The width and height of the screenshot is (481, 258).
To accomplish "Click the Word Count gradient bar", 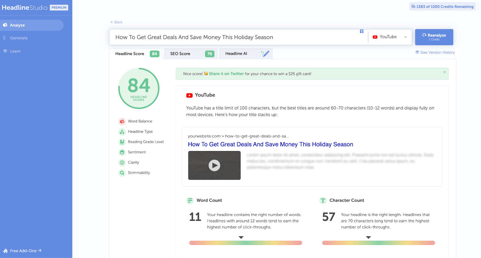I will 245,243.
